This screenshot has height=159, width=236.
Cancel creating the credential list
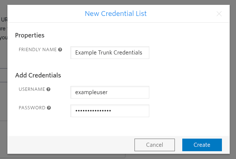154,145
